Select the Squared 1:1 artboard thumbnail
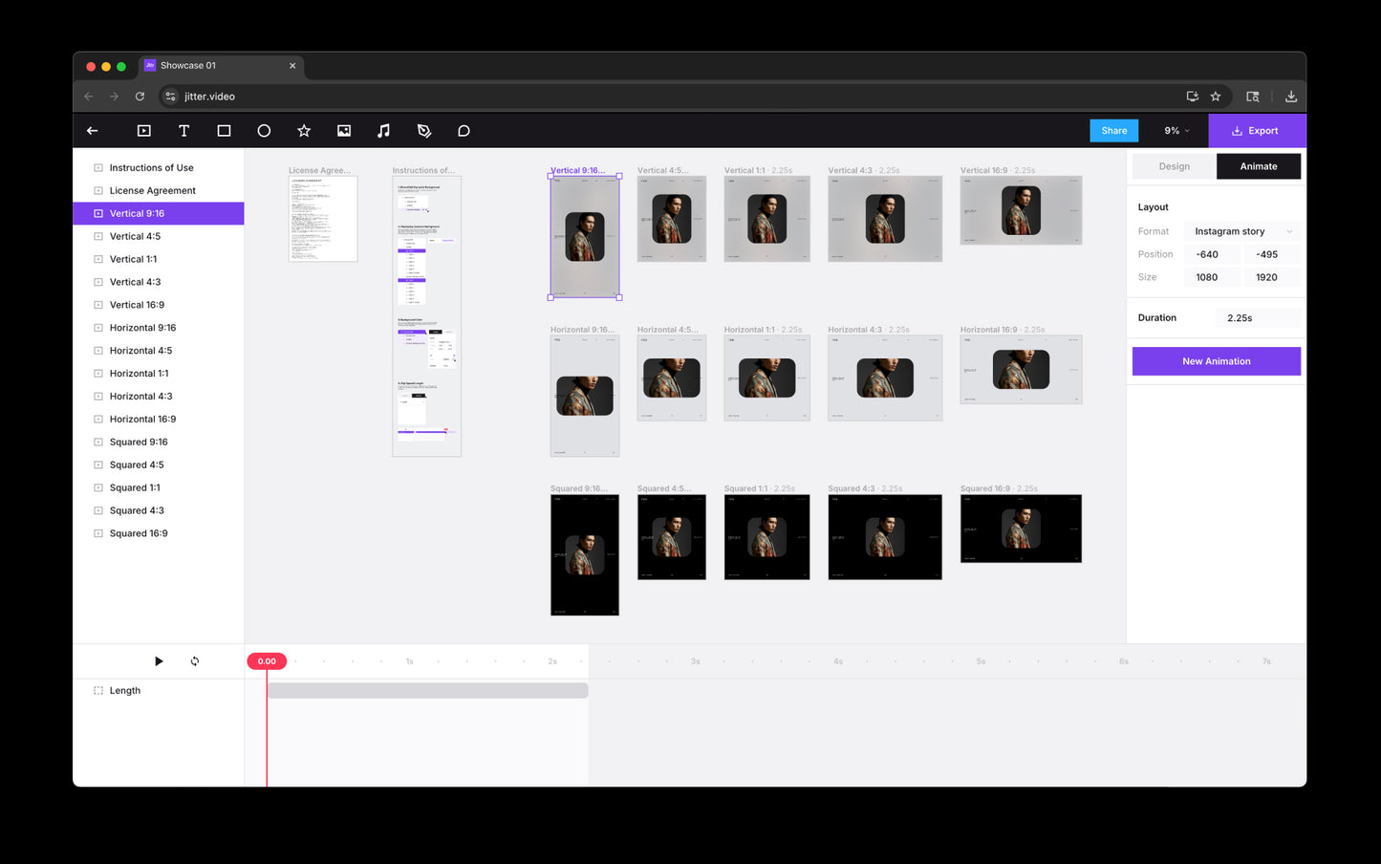This screenshot has width=1381, height=864. tap(766, 537)
